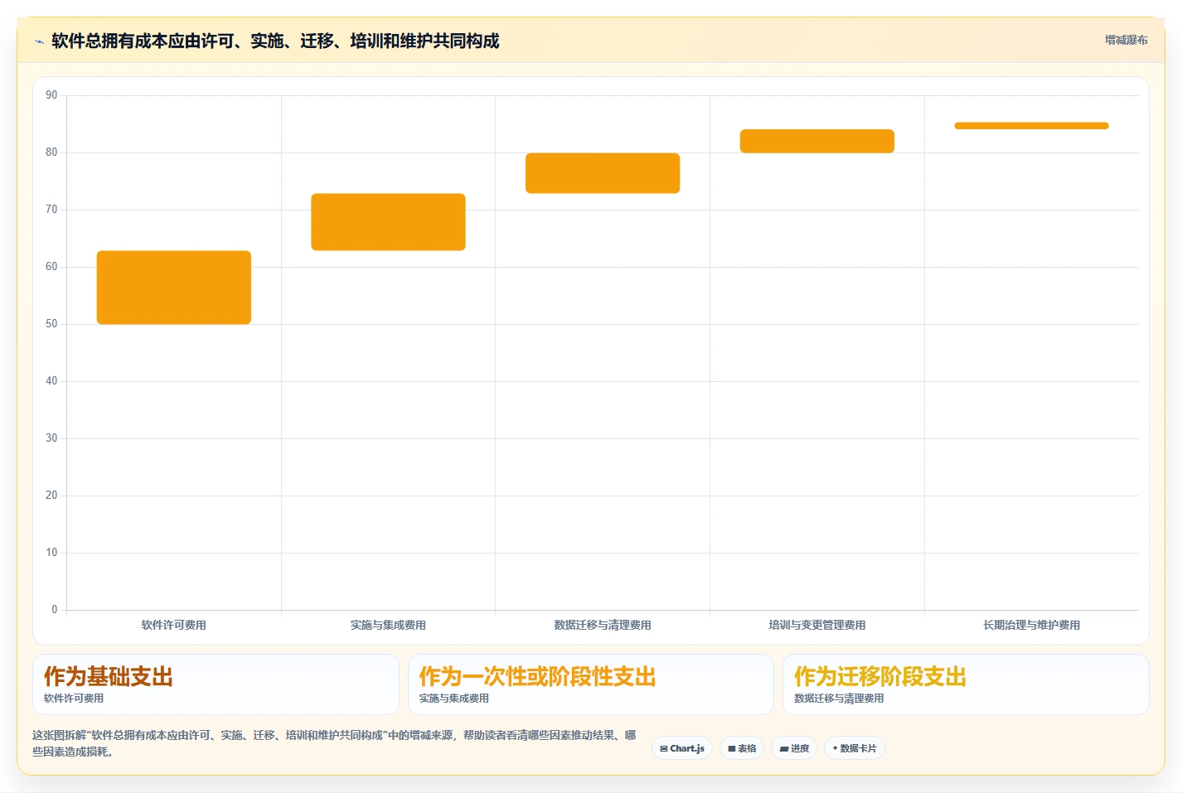The height and width of the screenshot is (793, 1182).
Task: Select the Chart.js chip
Action: (x=682, y=748)
